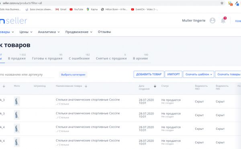
Task: Click the Видимость FBS column header
Action: [222, 87]
